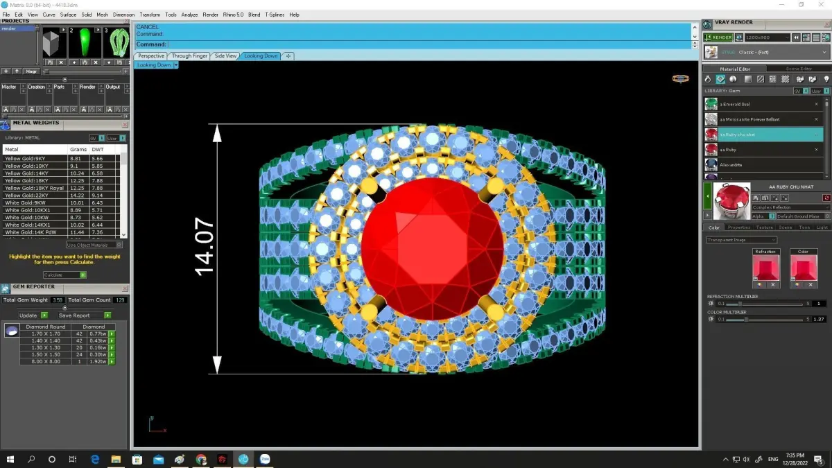Open the Light material tab
This screenshot has width=832, height=468.
822,227
